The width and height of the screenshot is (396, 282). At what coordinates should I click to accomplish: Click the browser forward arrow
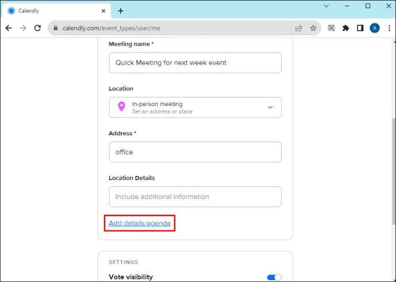click(23, 28)
